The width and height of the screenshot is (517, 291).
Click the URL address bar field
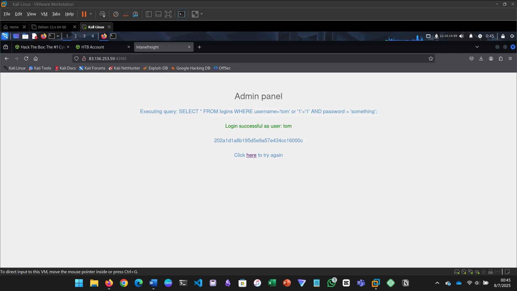coord(242,58)
